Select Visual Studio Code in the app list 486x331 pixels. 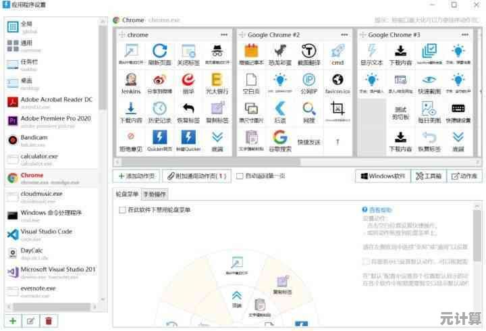(49, 234)
